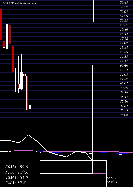Click the 42.03 price label

(124, 75)
